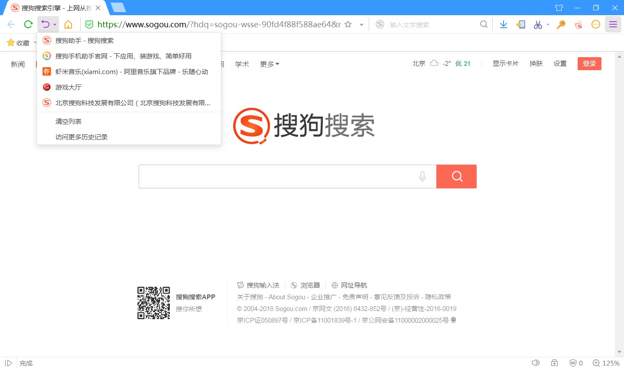Open the hamburger menu icon
Image resolution: width=624 pixels, height=369 pixels.
[613, 24]
